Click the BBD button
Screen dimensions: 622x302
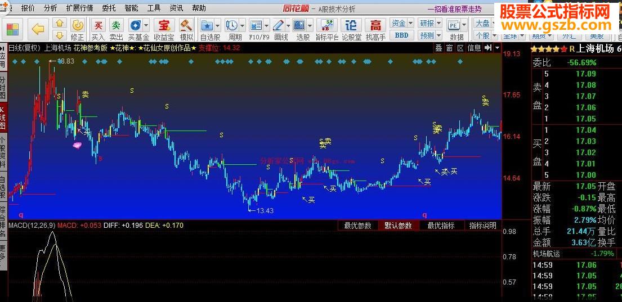click(401, 35)
